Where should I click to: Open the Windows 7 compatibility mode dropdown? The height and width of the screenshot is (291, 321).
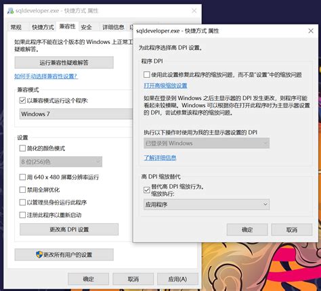76,114
